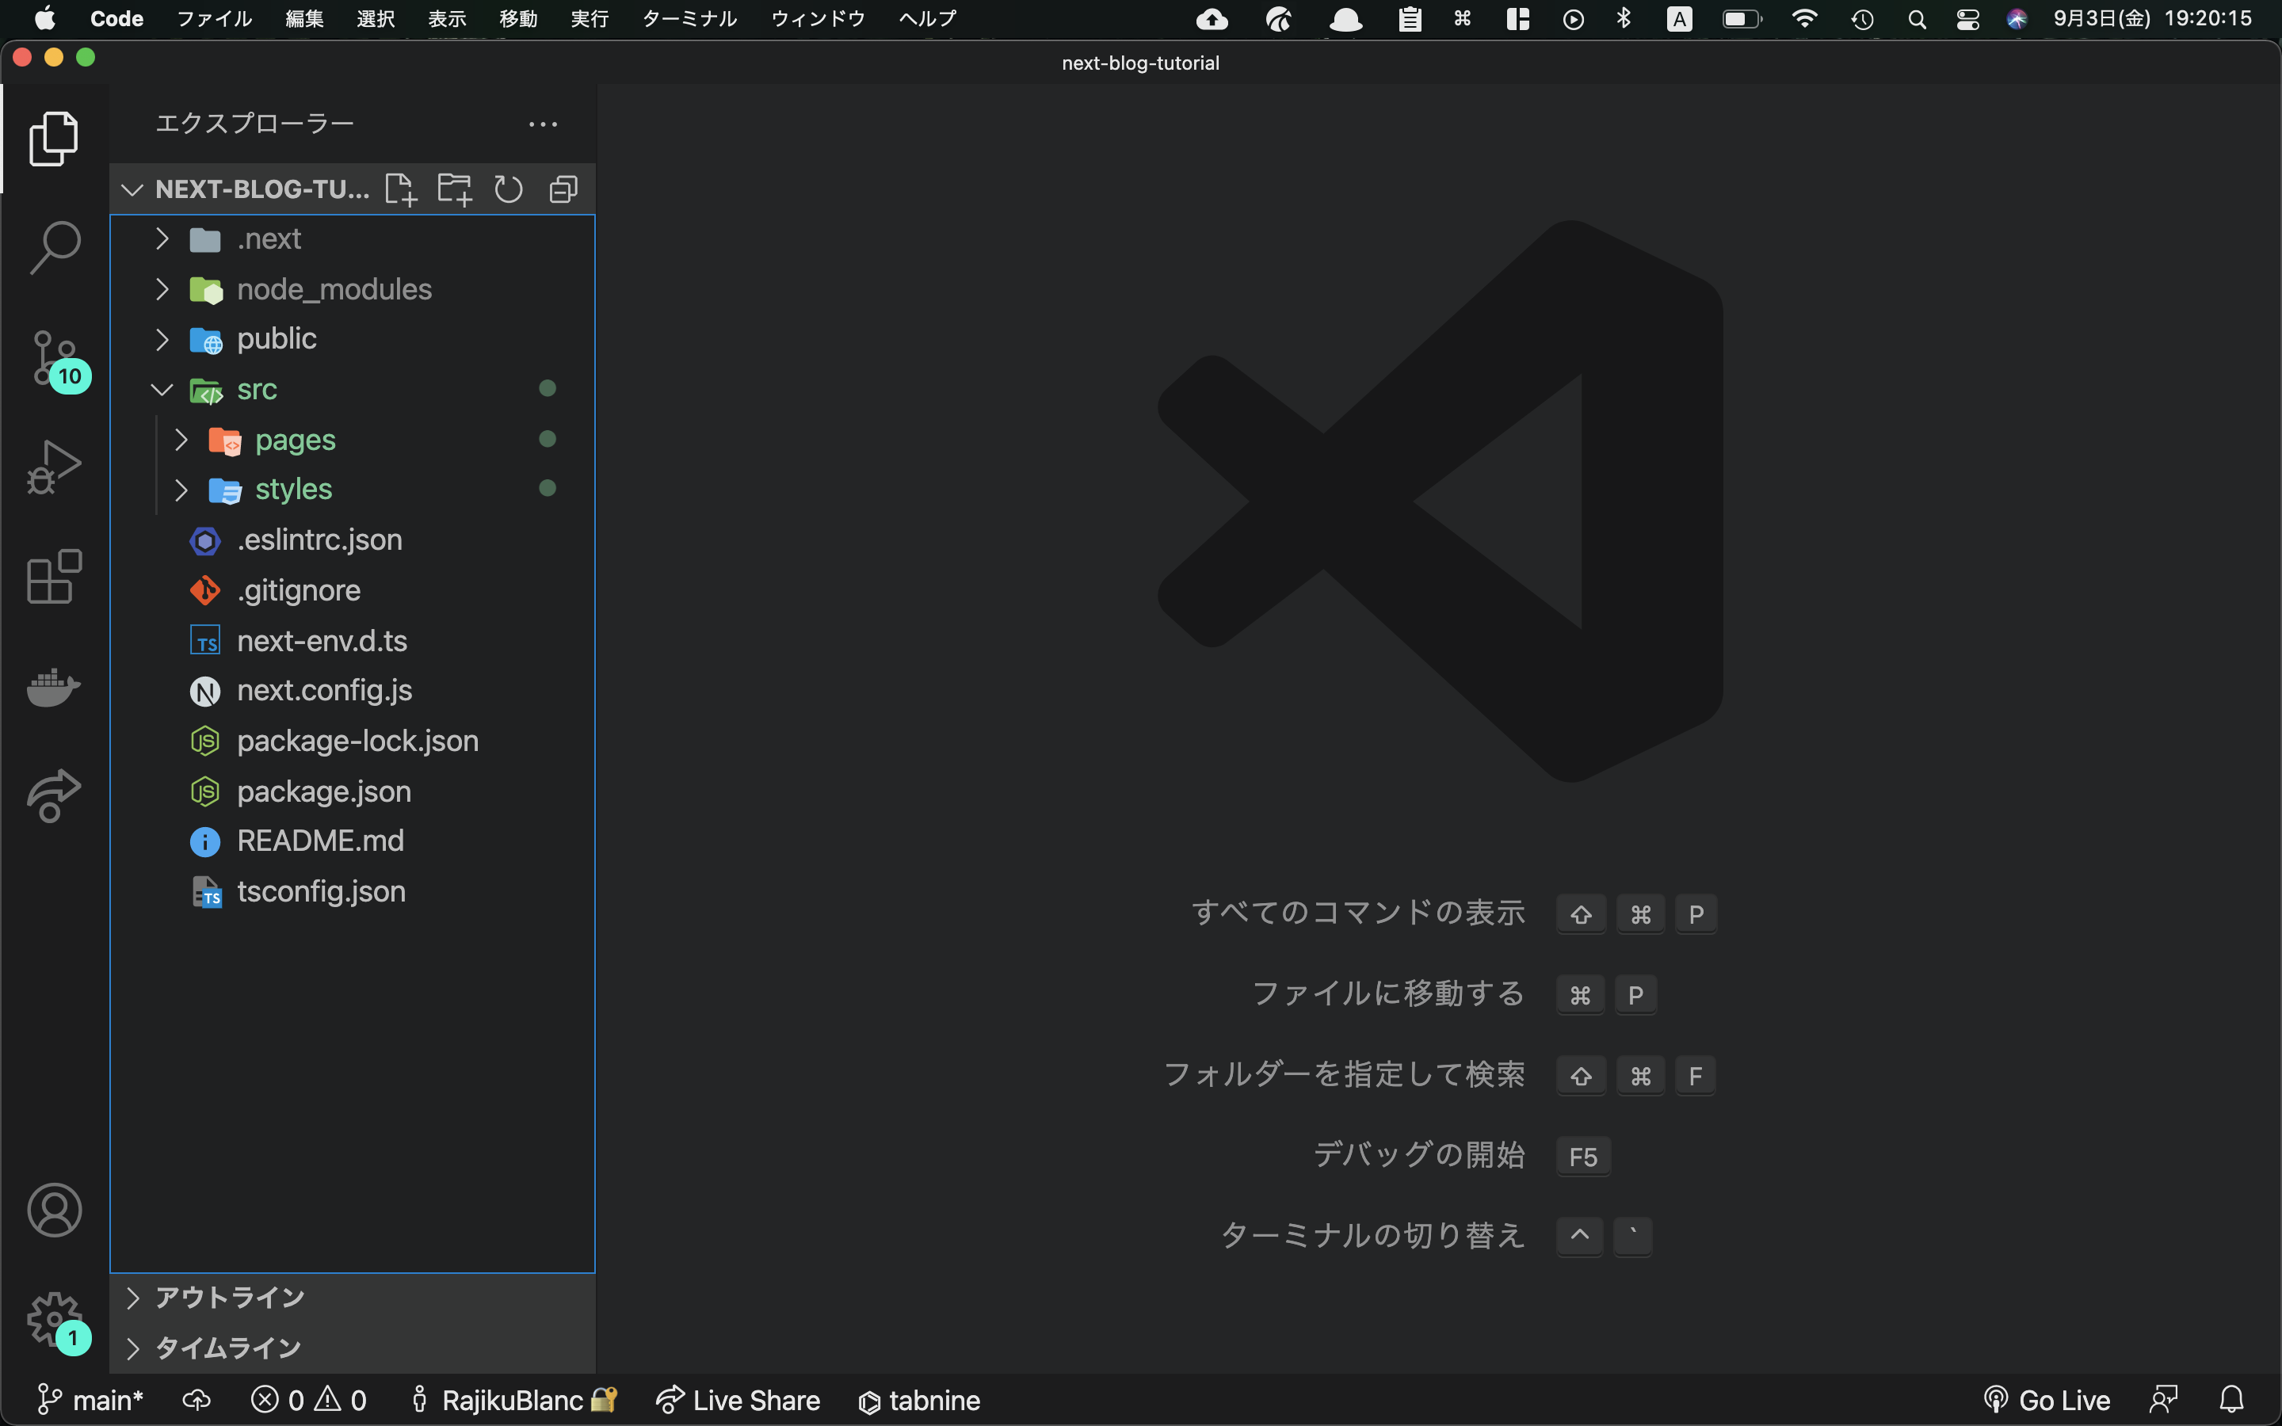Open the Docker view in activity bar
The height and width of the screenshot is (1426, 2282).
(54, 687)
